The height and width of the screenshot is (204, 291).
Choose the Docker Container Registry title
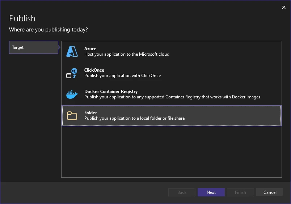[111, 92]
